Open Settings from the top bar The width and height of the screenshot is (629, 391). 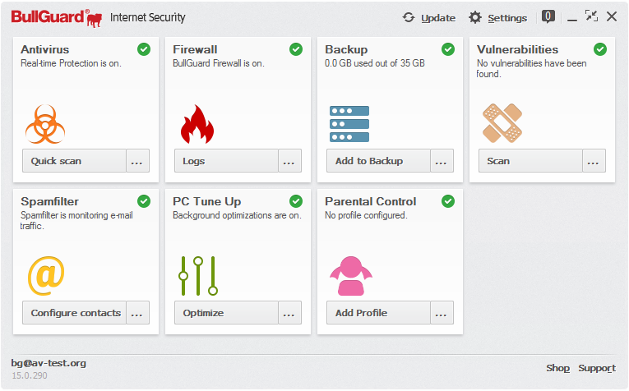(x=498, y=17)
